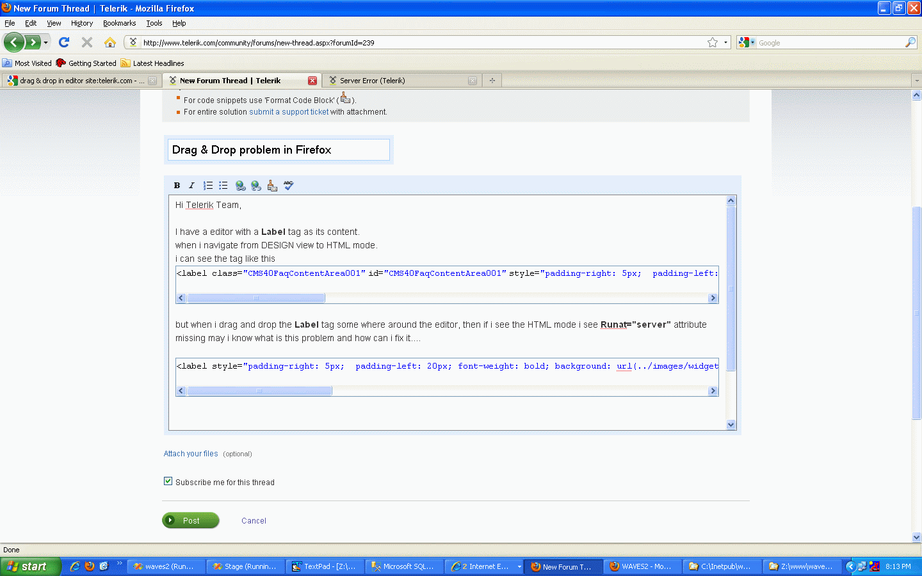
Task: Insert a bulleted list in the editor
Action: point(223,186)
